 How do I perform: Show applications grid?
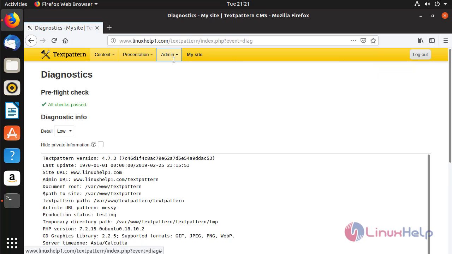(12, 243)
